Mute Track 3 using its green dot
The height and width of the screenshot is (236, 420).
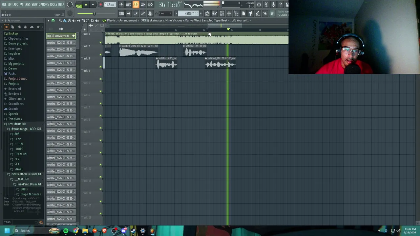pos(100,67)
